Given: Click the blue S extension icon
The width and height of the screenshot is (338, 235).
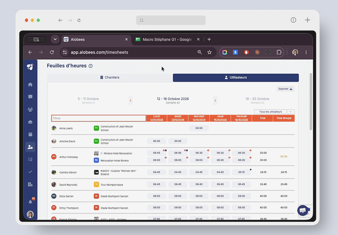Looking at the screenshot, I should pyautogui.click(x=235, y=52).
